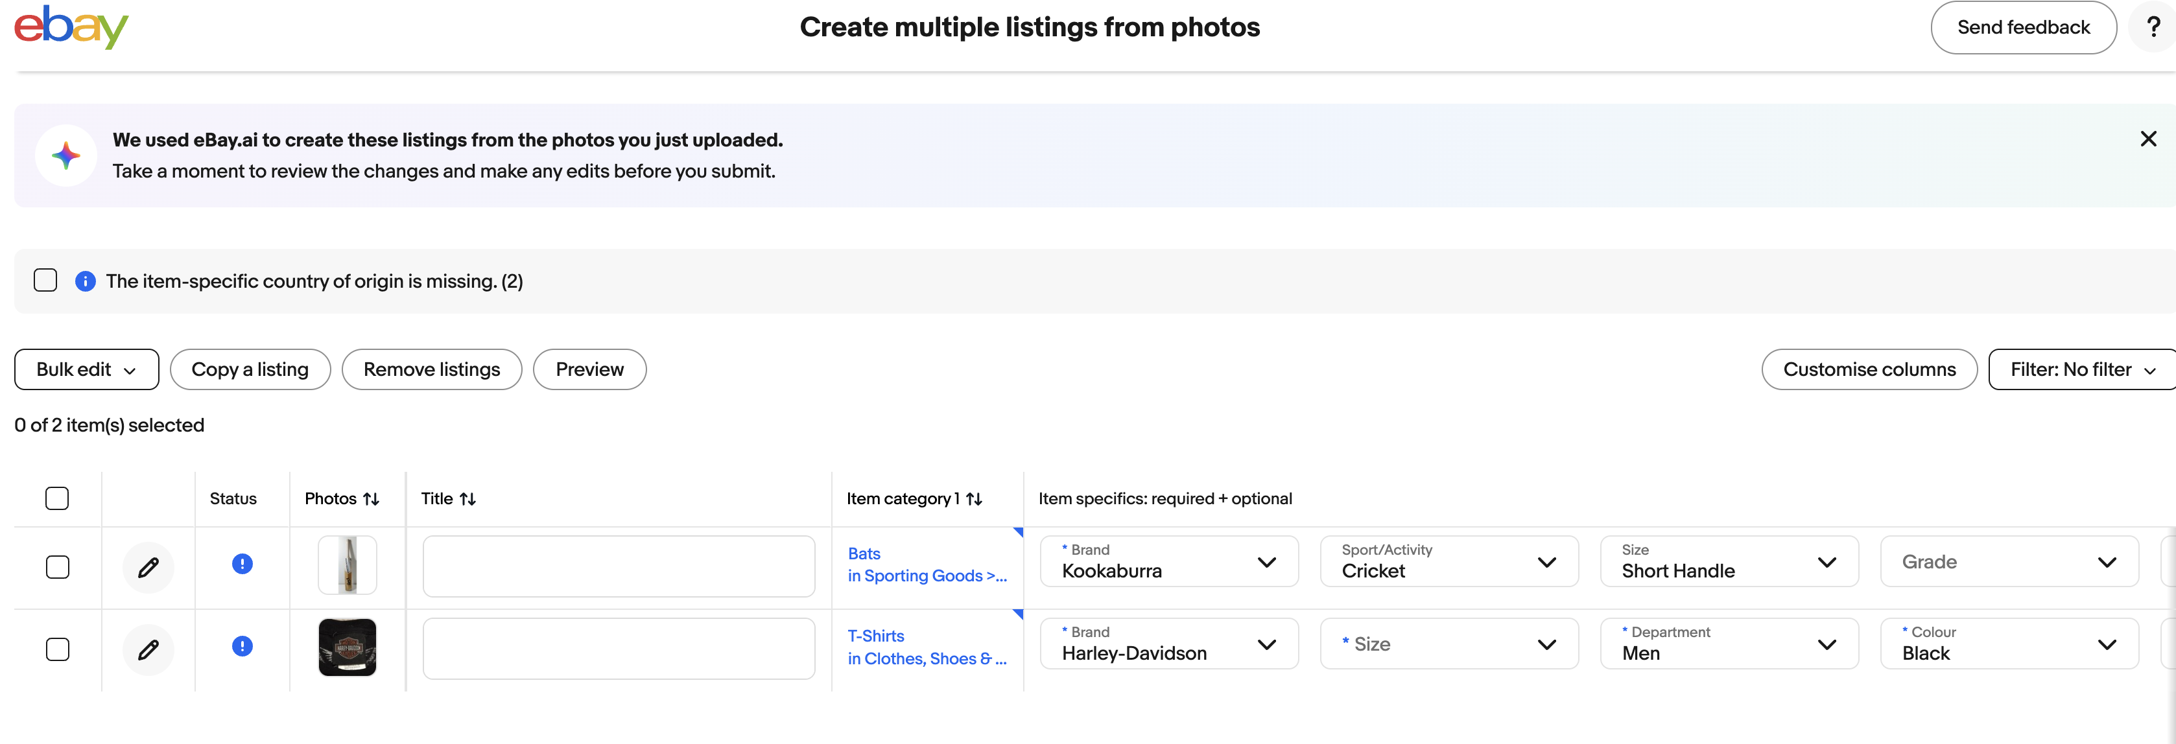Click the title field for the bat listing
This screenshot has width=2176, height=744.
click(x=619, y=566)
